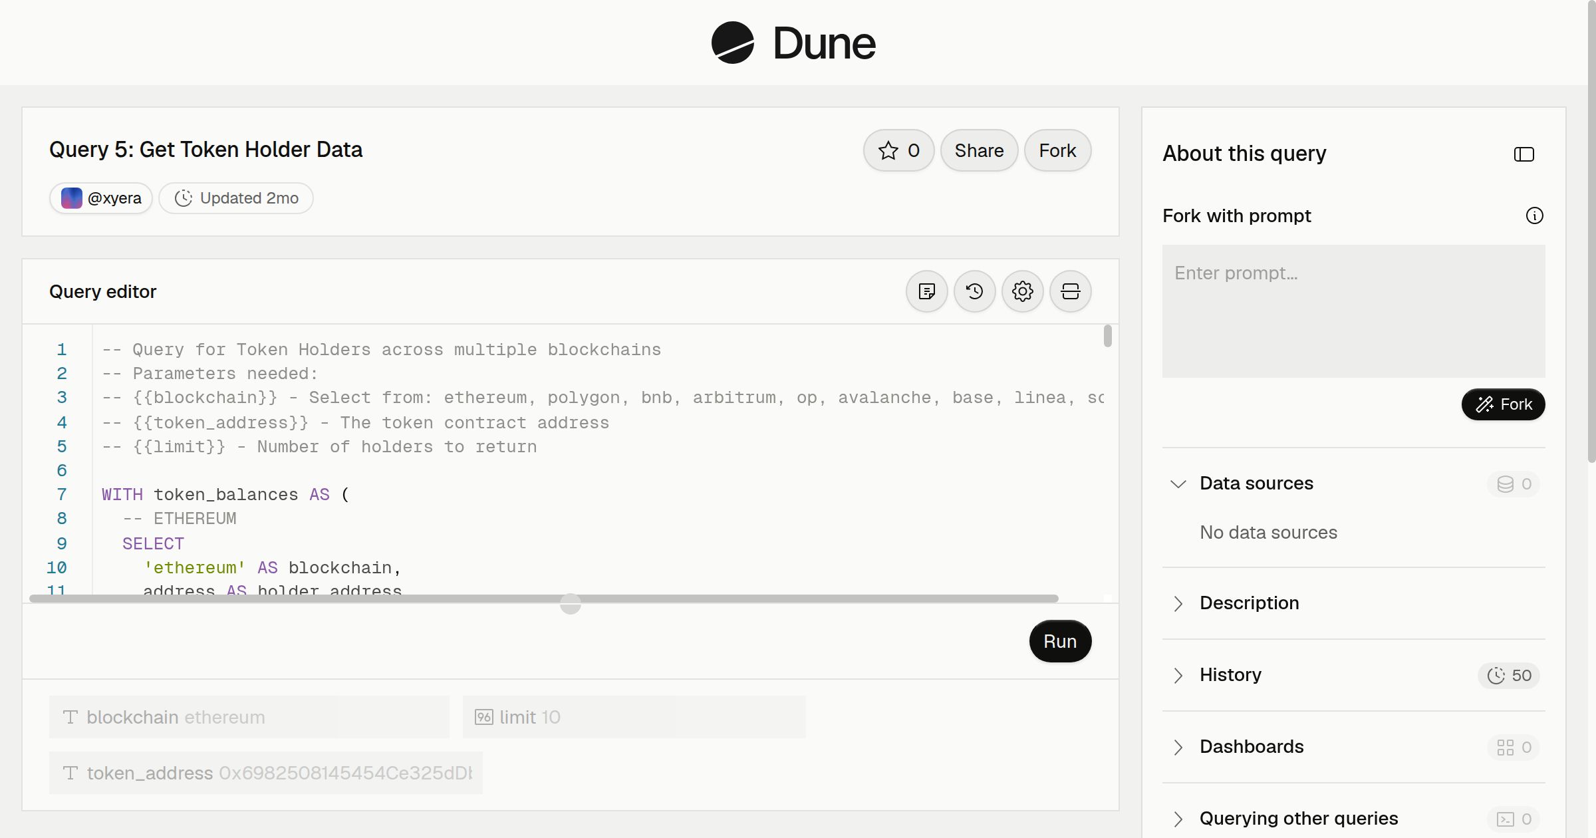Run the query
1596x838 pixels.
coord(1060,641)
